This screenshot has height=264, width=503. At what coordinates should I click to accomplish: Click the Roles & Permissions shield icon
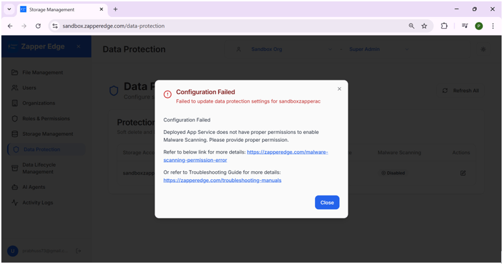click(15, 119)
